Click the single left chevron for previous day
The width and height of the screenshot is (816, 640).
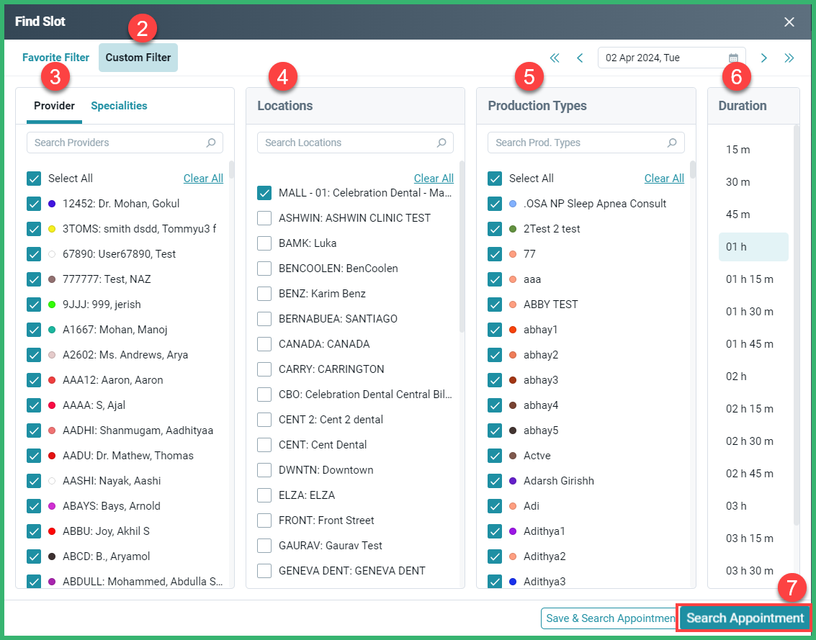coord(580,58)
